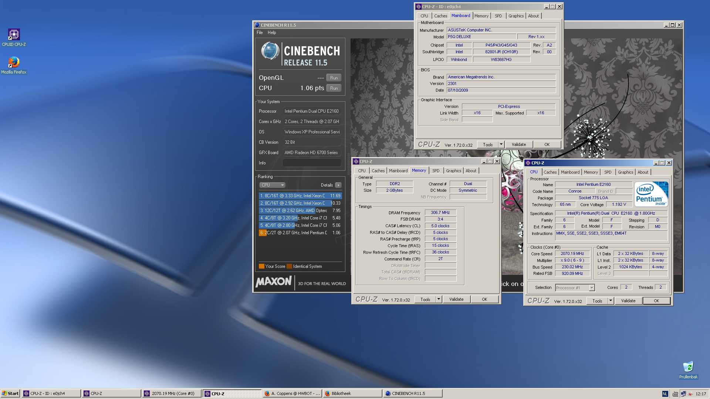Open the SPD tab in Mainboard CPU-Z window
Screen dimensions: 710x399
click(498, 16)
